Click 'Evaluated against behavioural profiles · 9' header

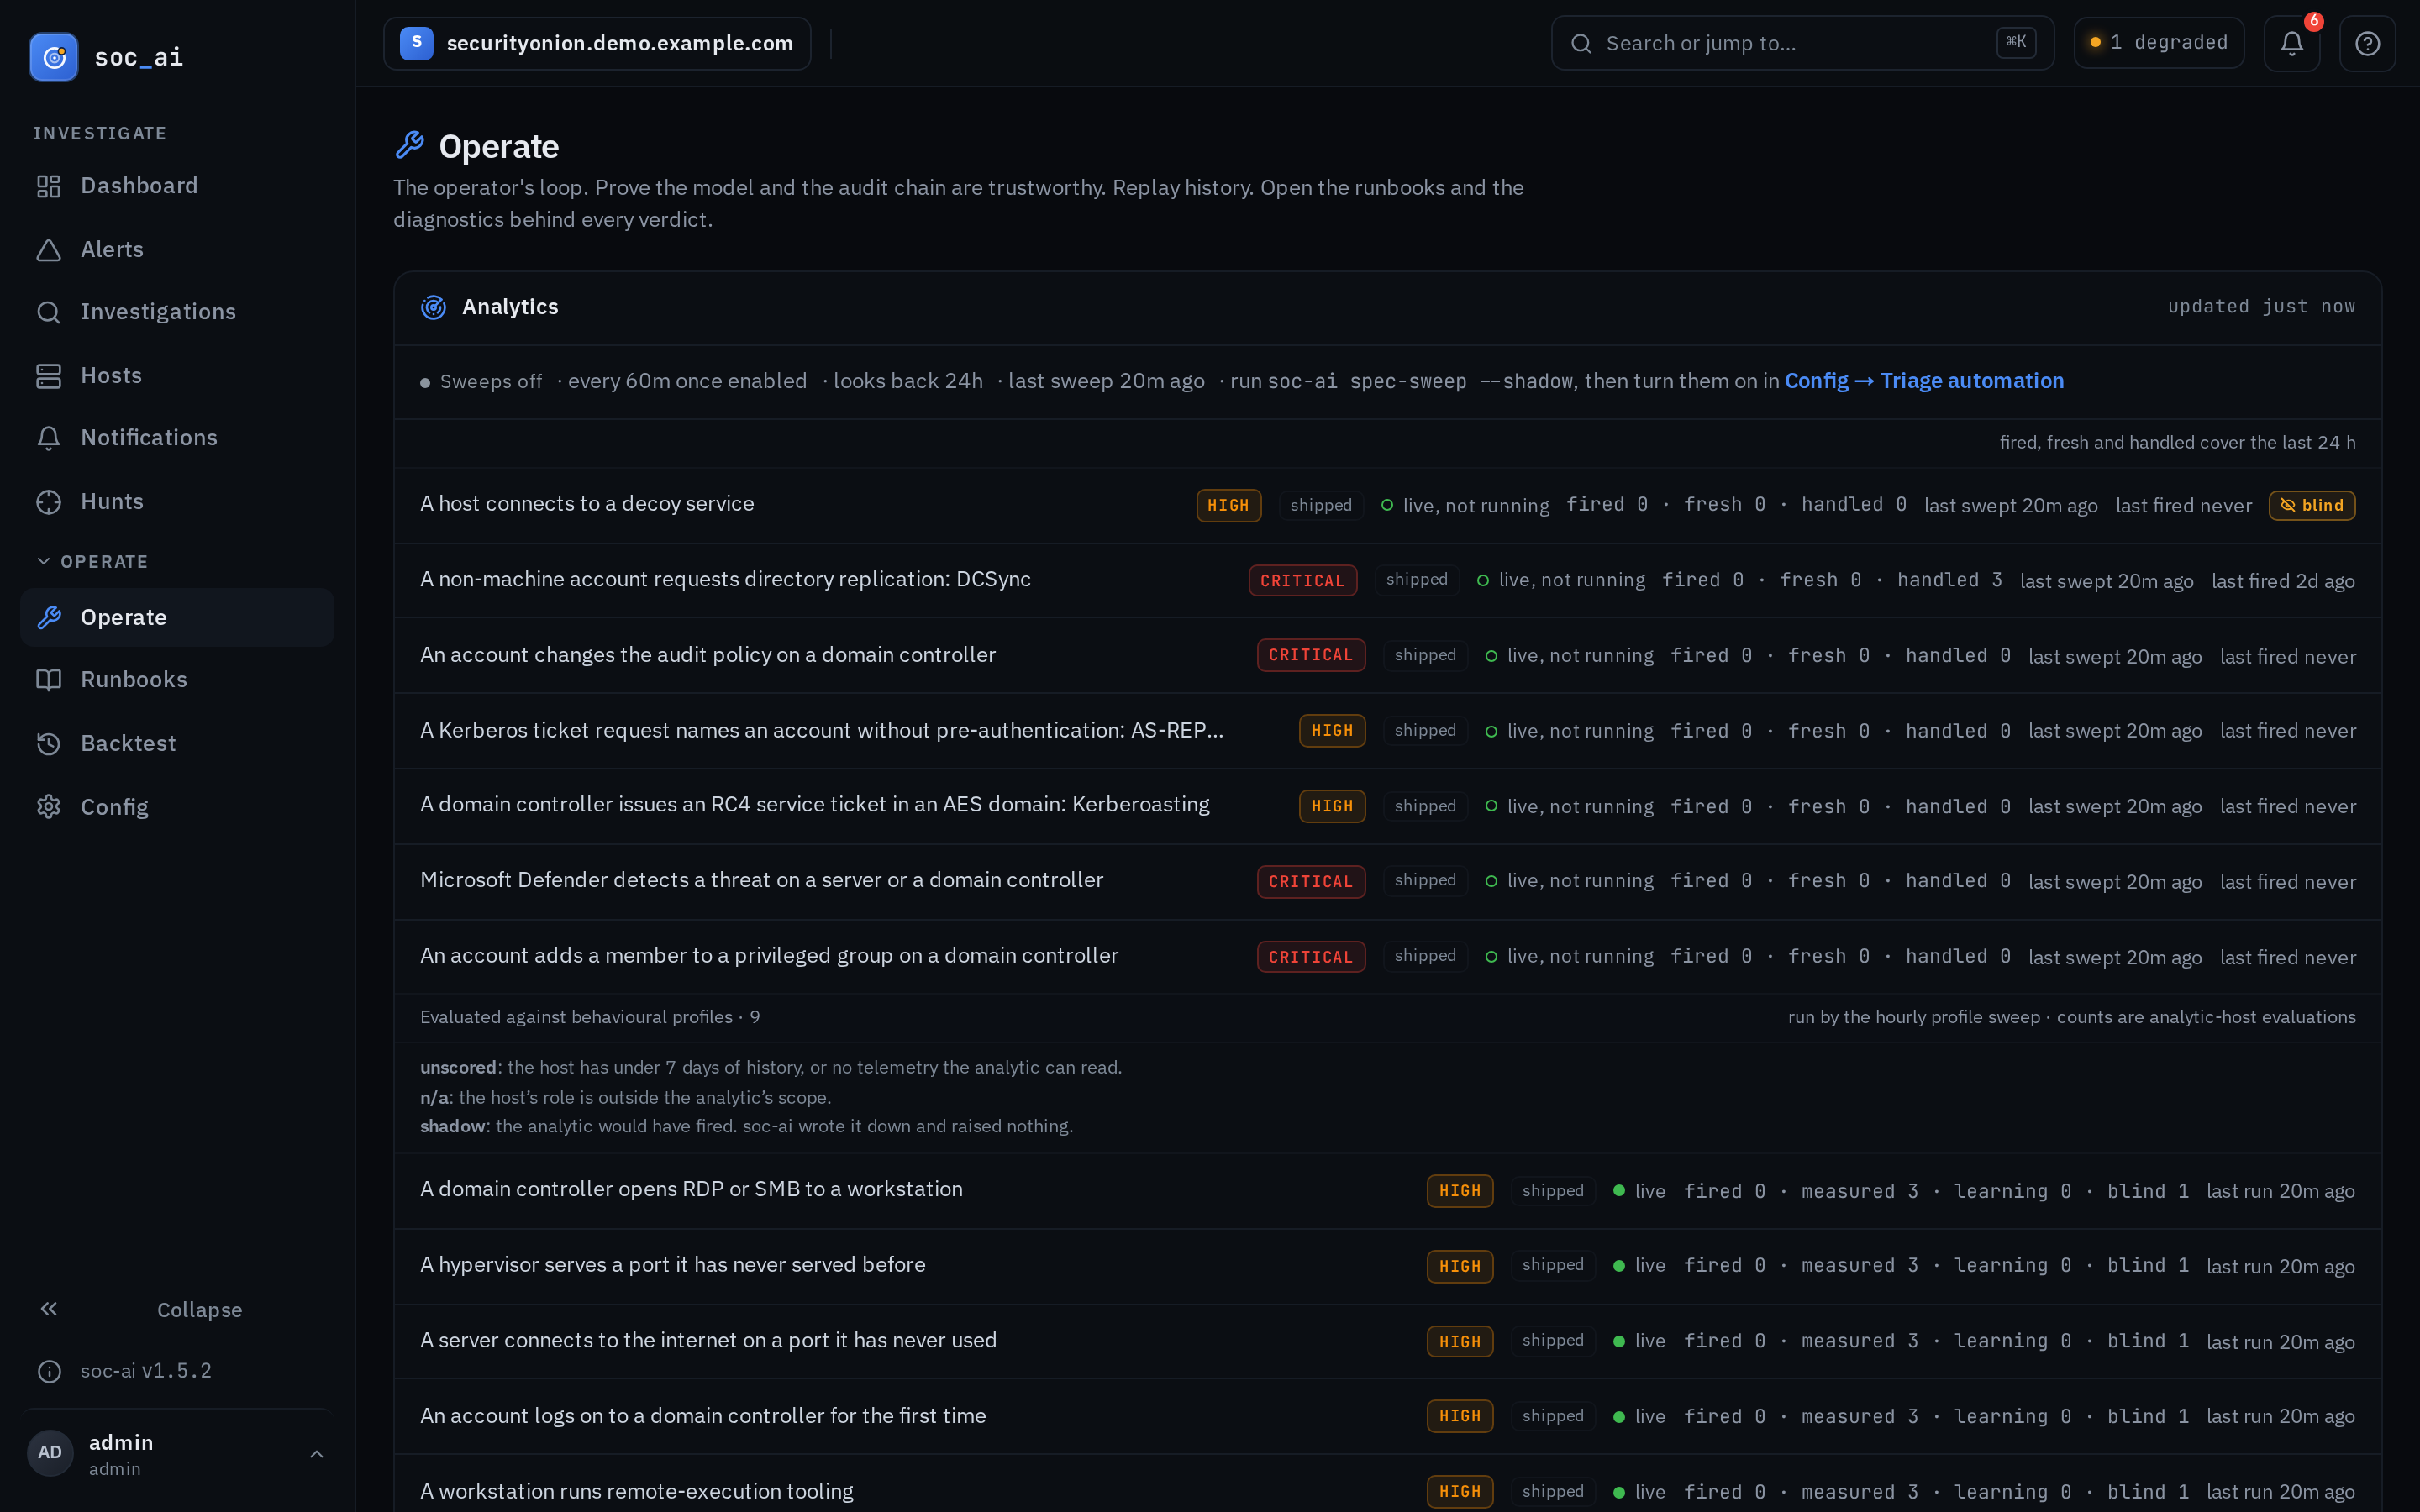590,1017
